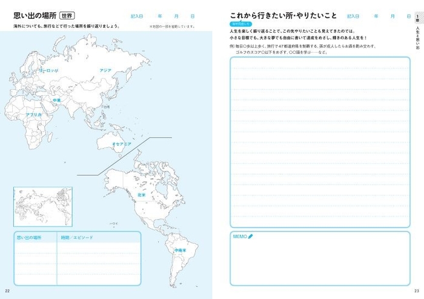Select the アフリカ region label
424x299 pixels.
pyautogui.click(x=33, y=114)
